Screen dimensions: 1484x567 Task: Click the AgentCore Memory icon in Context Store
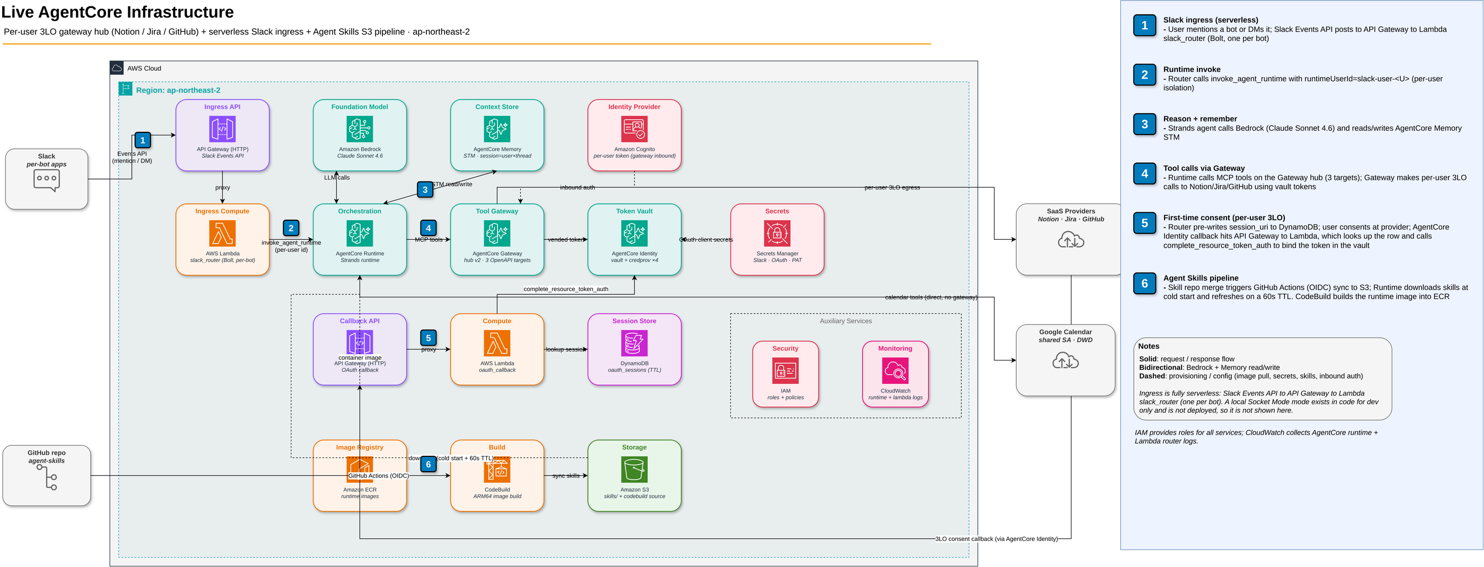[497, 129]
